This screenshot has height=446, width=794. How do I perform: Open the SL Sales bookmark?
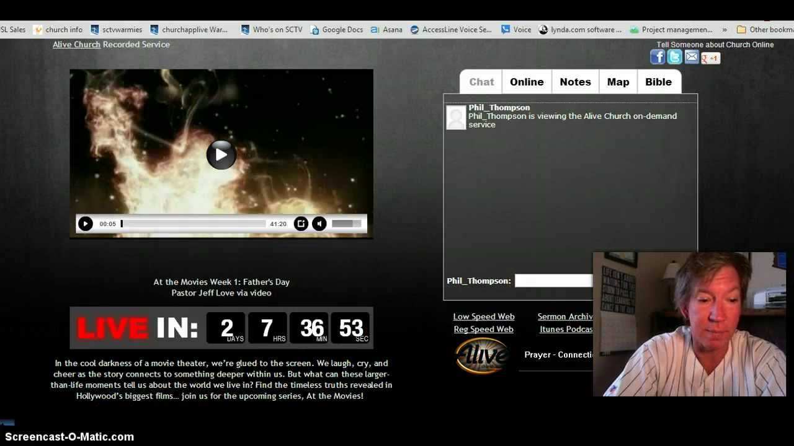coord(13,29)
